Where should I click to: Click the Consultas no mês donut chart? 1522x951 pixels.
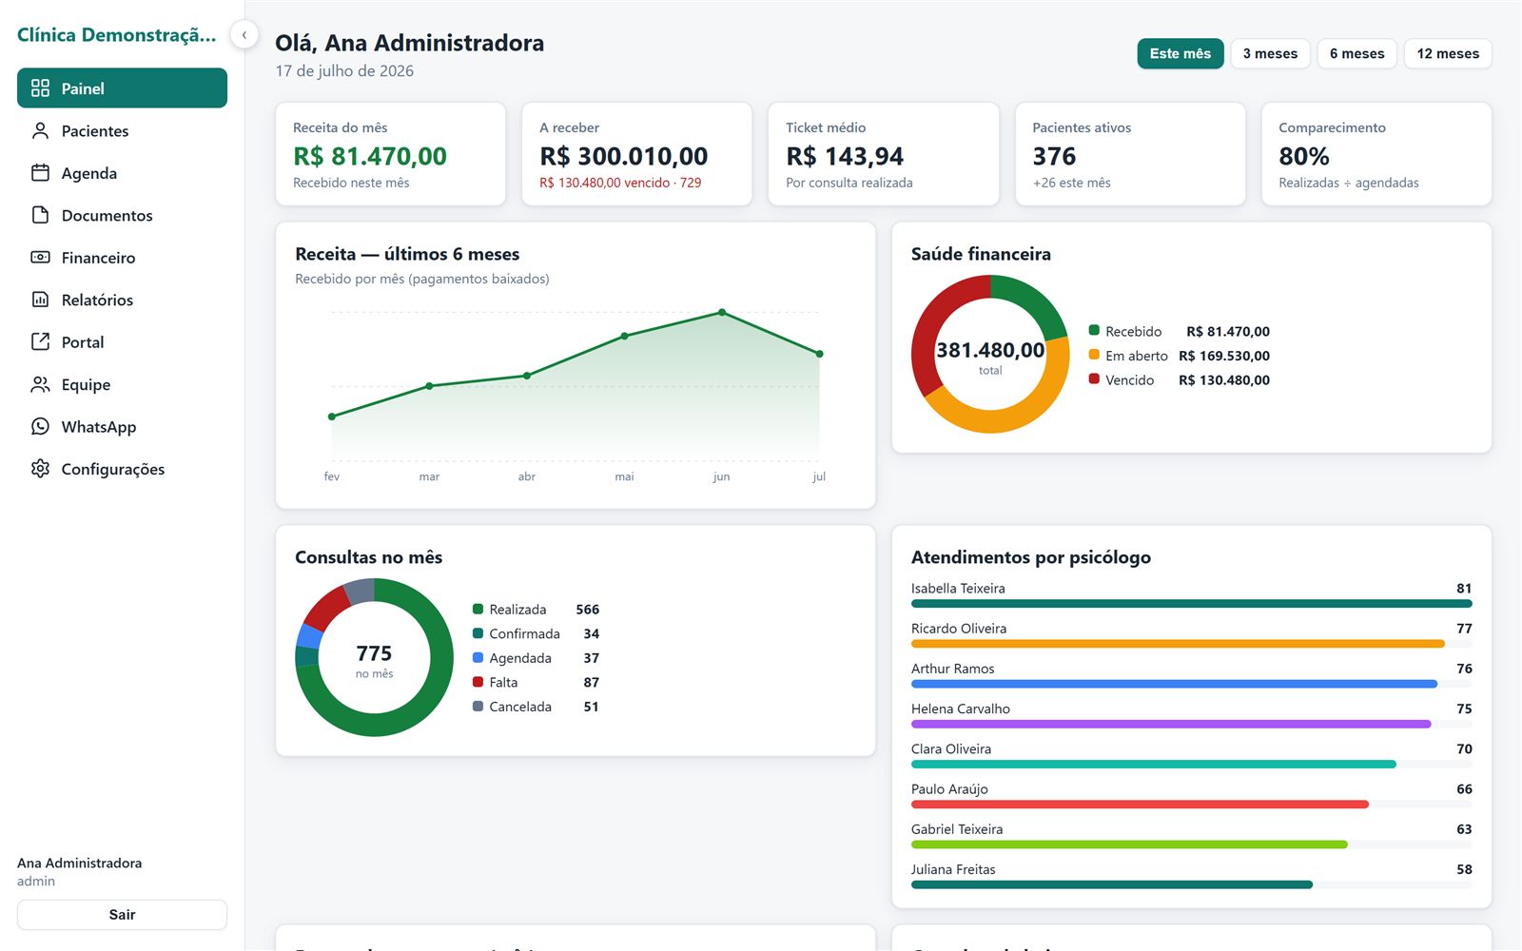tap(374, 657)
